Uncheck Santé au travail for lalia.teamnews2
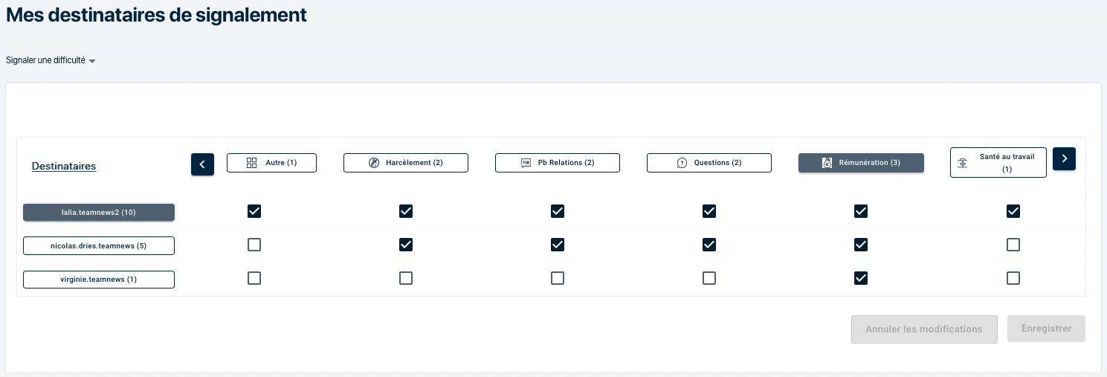 [1013, 211]
